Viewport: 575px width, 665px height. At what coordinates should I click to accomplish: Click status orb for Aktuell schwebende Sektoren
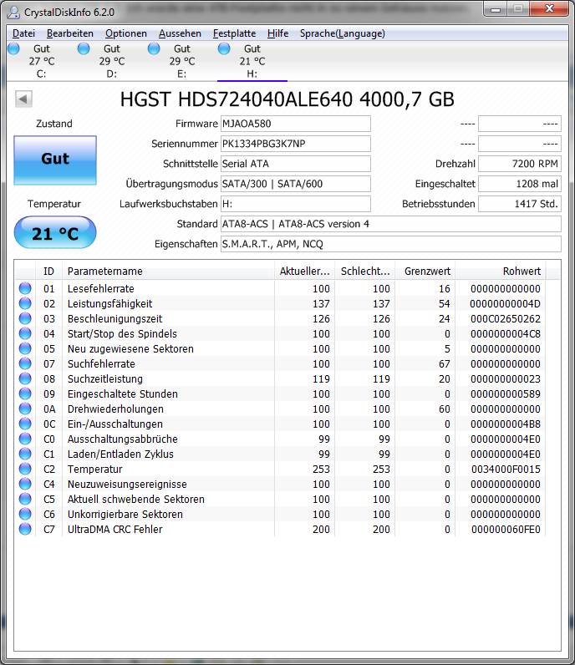25,500
